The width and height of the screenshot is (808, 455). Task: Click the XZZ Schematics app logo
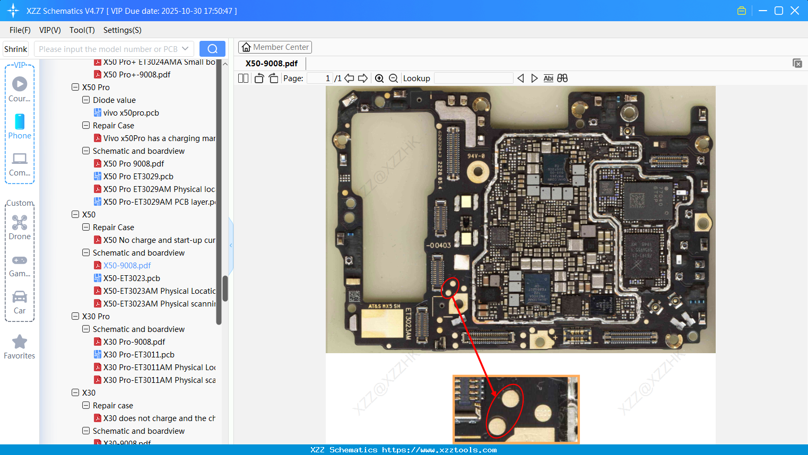tap(13, 11)
